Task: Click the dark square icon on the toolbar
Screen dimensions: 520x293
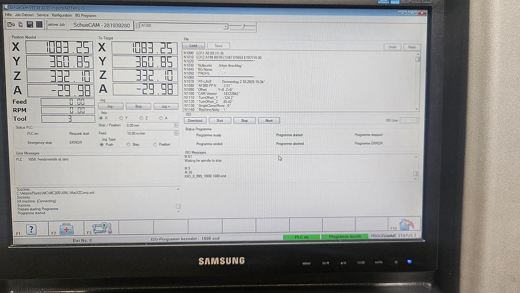Action: click(x=39, y=25)
